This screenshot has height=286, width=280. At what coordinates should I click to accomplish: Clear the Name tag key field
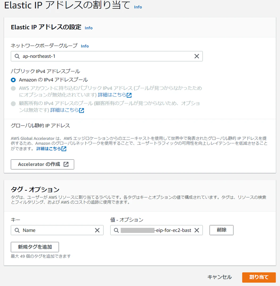(97, 230)
